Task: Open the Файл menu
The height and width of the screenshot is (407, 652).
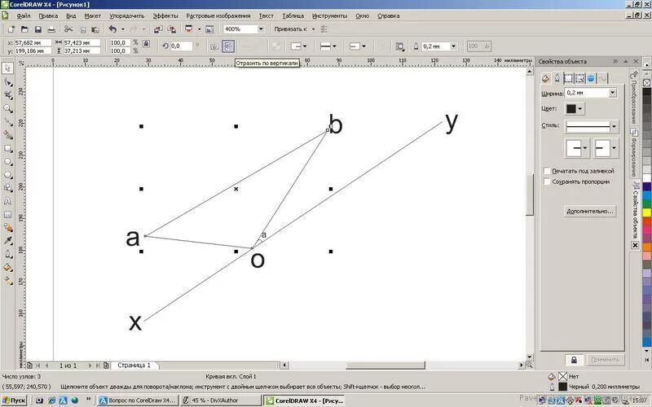Action: 24,15
